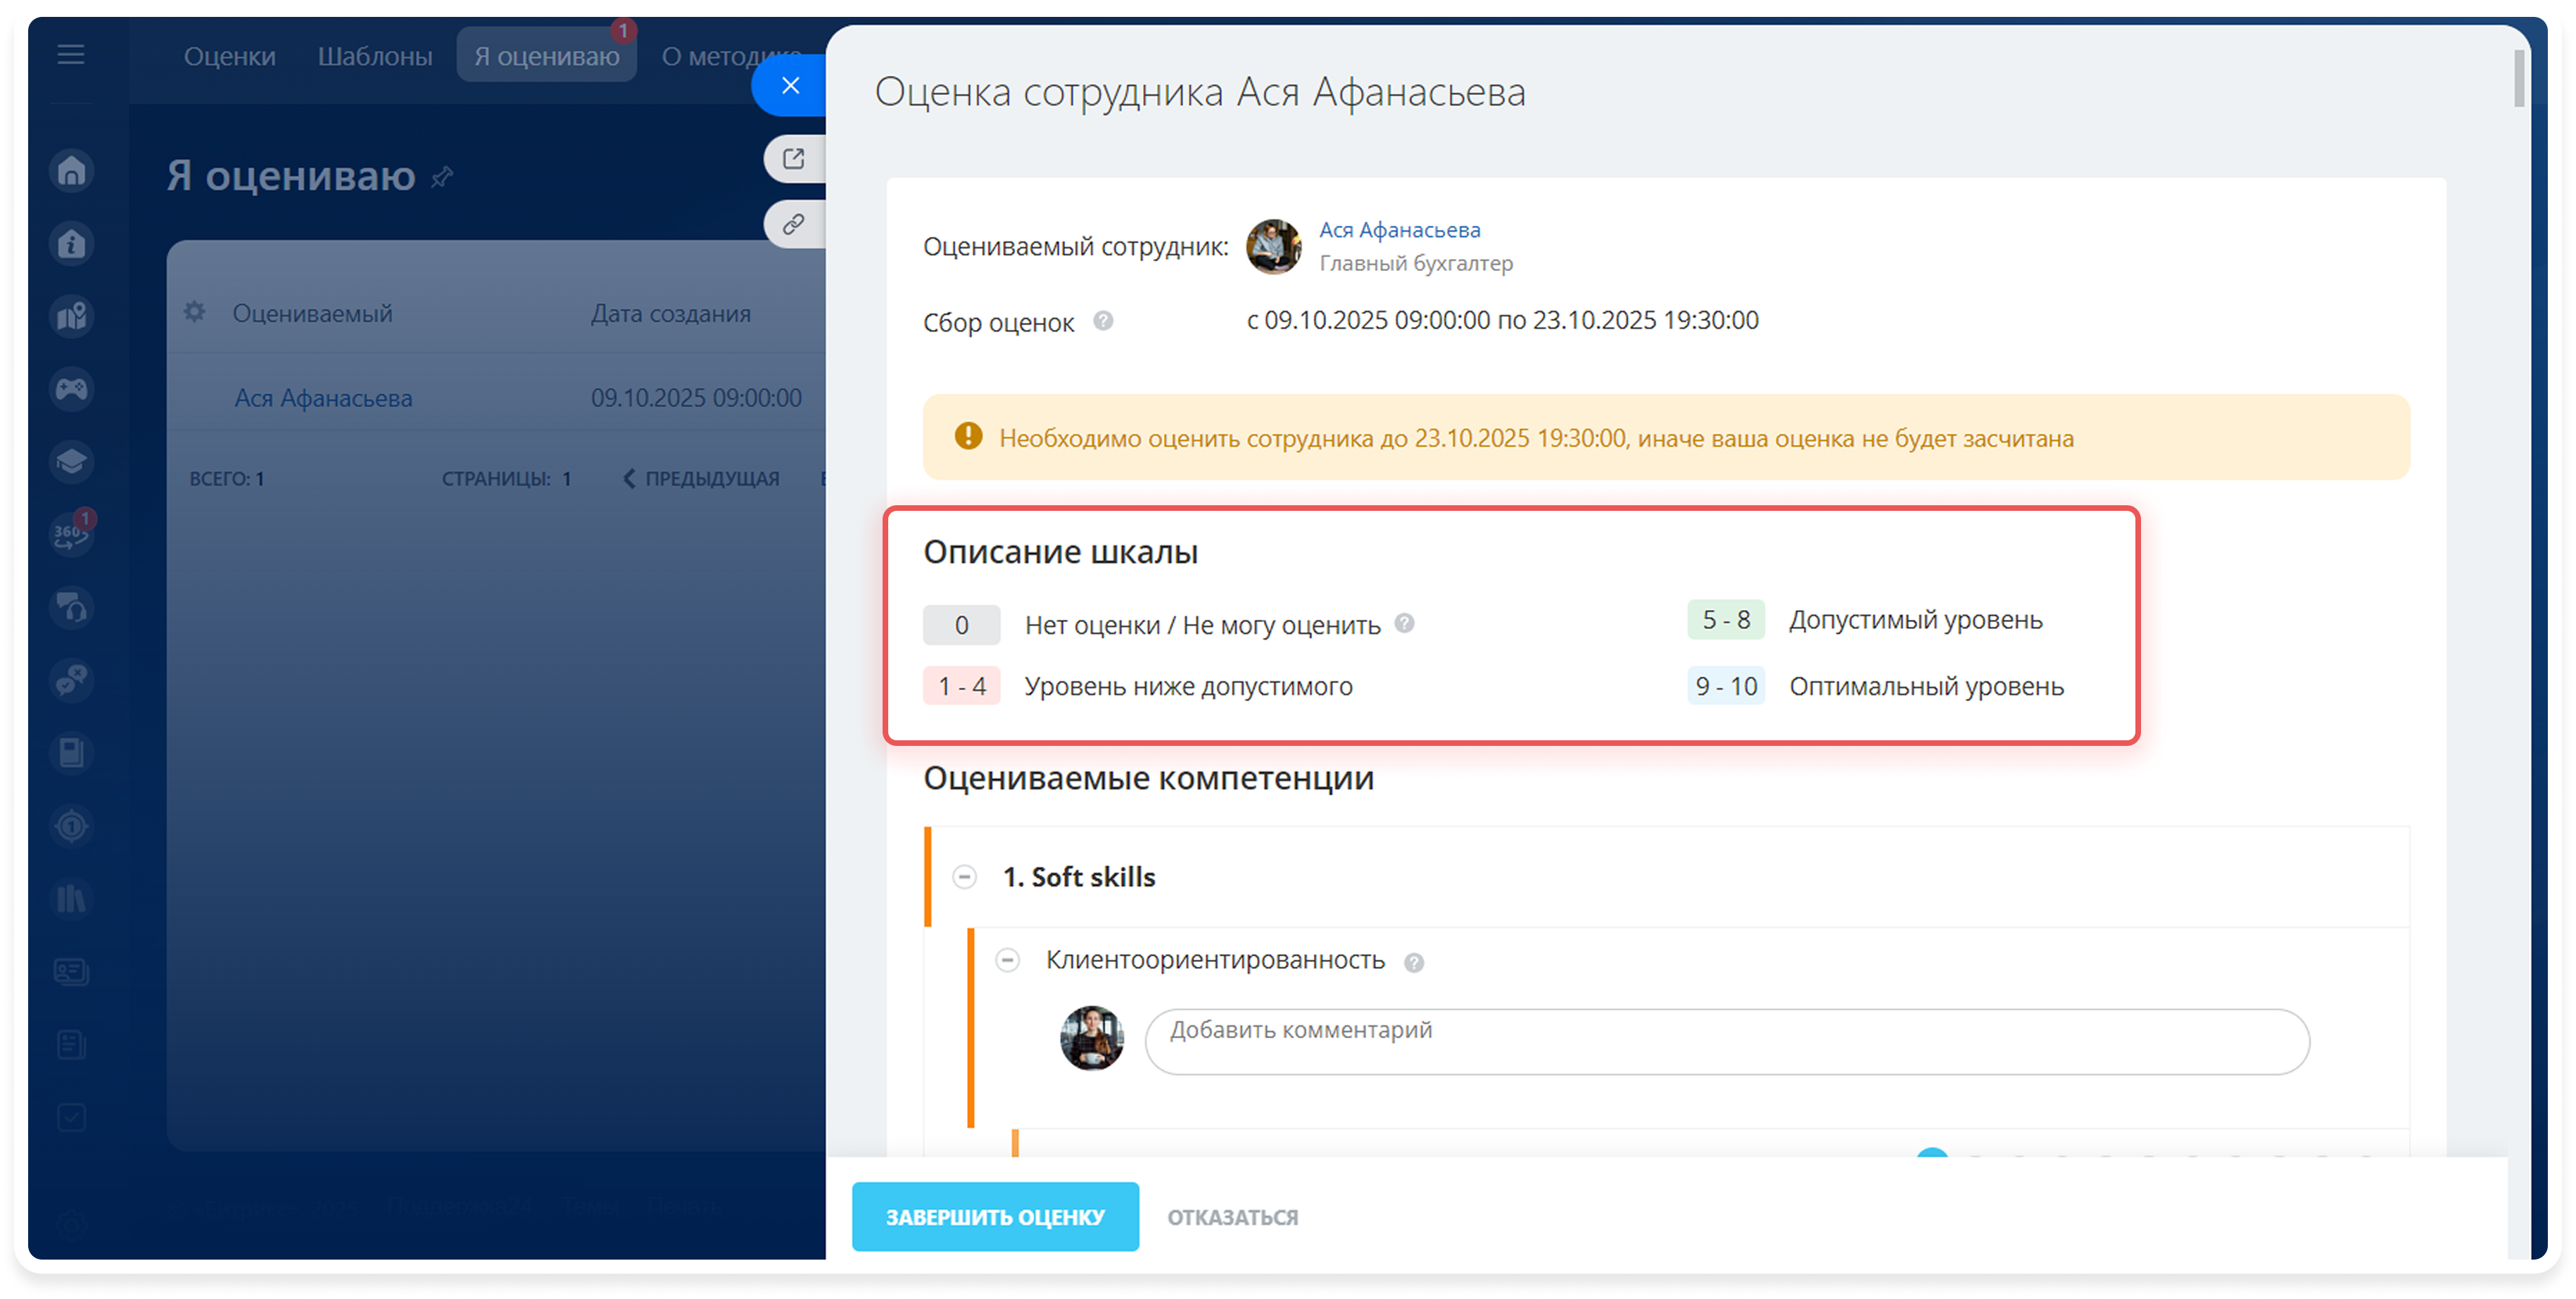Close the assessment side panel
The image size is (2576, 1299).
[x=790, y=86]
